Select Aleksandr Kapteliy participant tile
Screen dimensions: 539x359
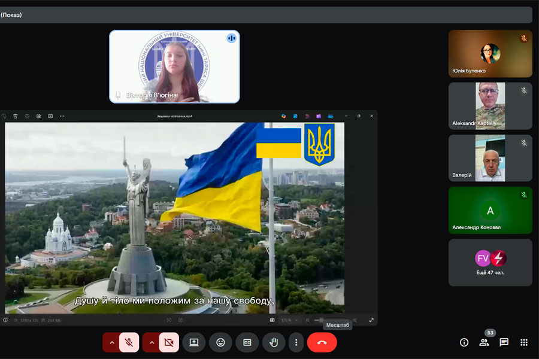click(490, 106)
